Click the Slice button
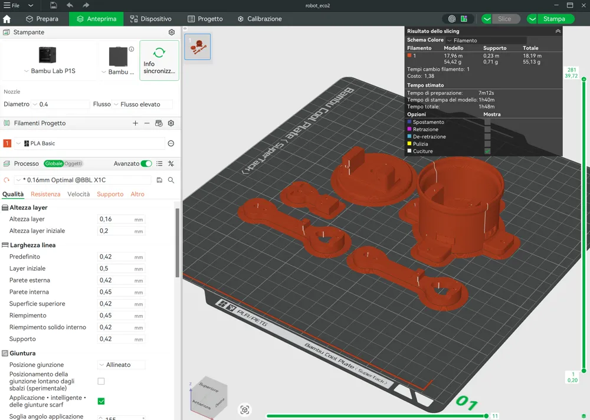The width and height of the screenshot is (590, 420). [504, 19]
